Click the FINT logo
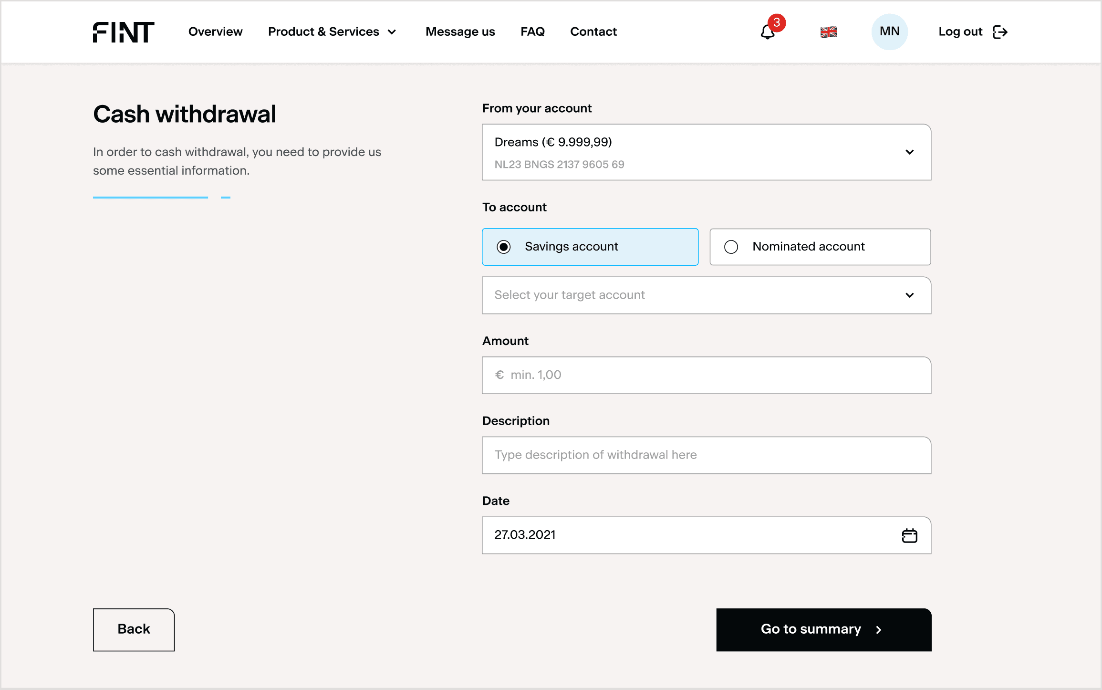This screenshot has width=1102, height=690. pos(123,32)
